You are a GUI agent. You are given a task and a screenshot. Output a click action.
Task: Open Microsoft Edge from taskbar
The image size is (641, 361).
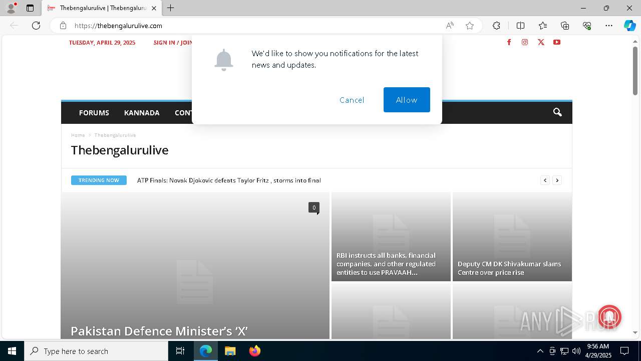(206, 351)
